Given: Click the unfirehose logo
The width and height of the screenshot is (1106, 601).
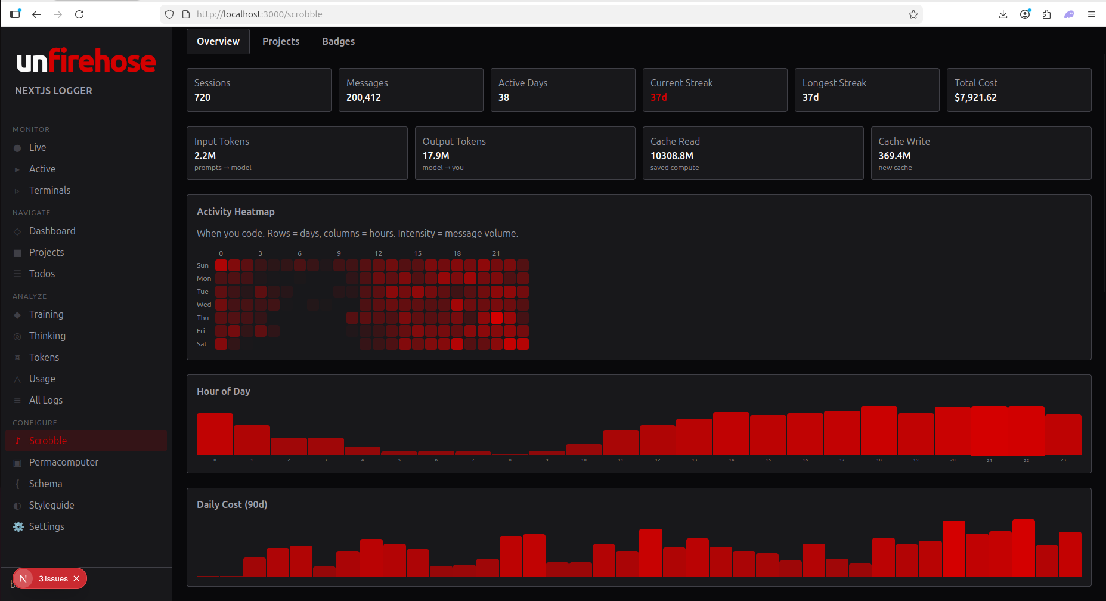Looking at the screenshot, I should click(86, 60).
